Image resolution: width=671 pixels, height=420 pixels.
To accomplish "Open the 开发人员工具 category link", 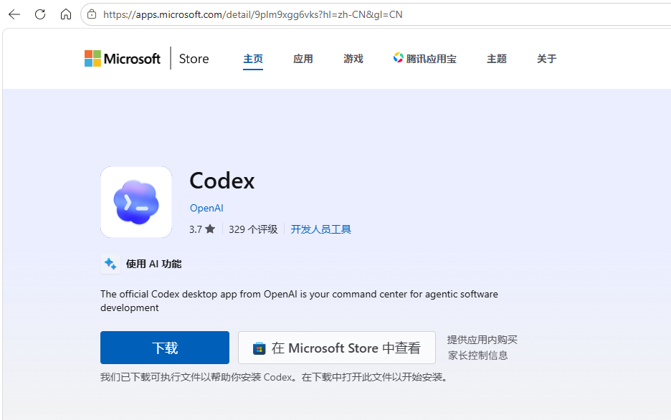I will pos(321,229).
